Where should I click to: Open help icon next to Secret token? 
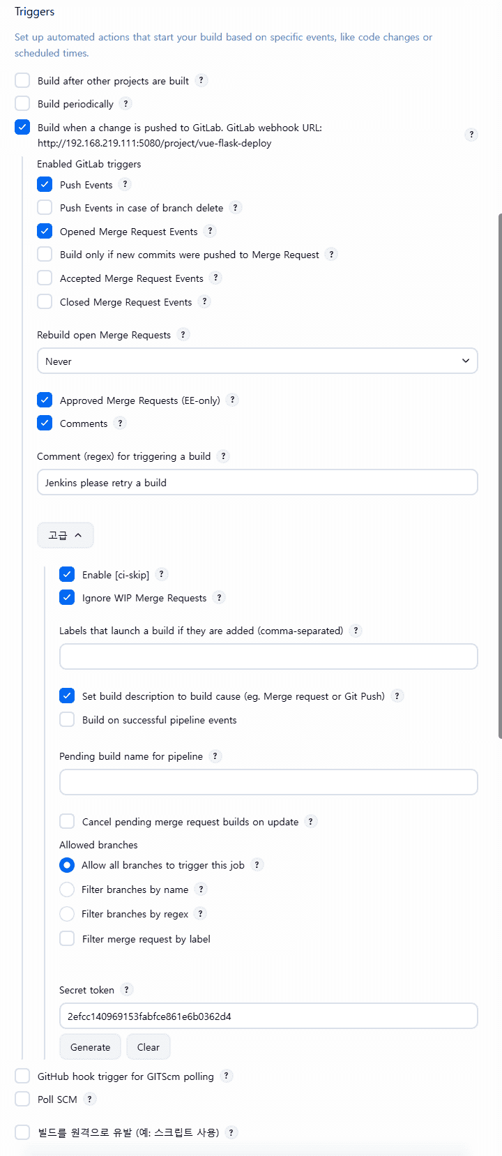[x=126, y=990]
